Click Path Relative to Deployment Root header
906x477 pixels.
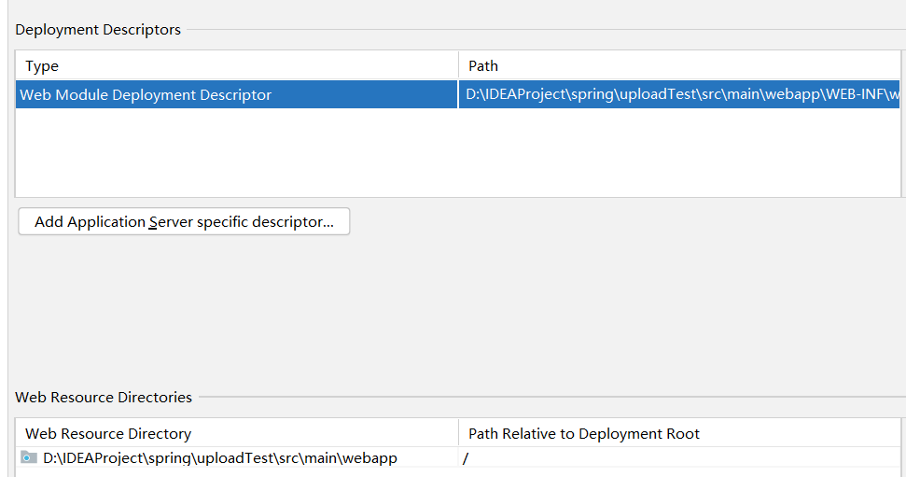pos(584,434)
